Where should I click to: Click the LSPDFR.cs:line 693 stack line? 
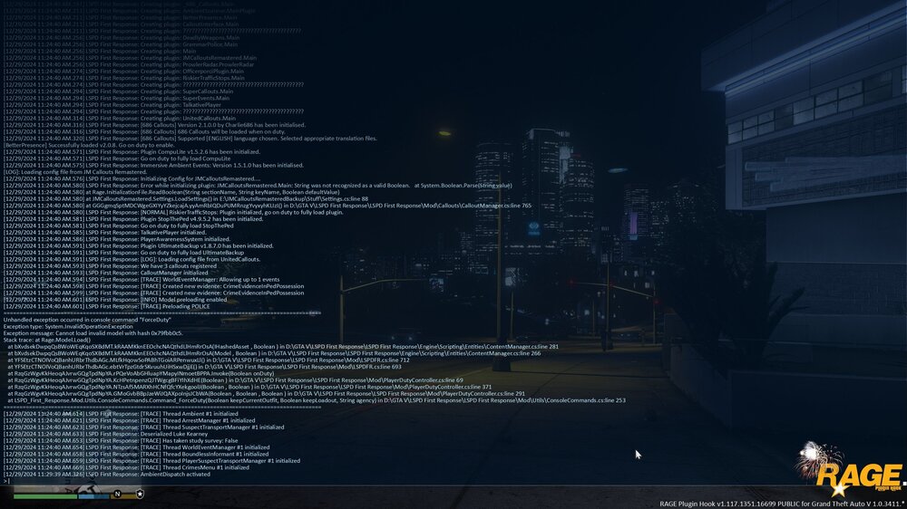(x=204, y=366)
